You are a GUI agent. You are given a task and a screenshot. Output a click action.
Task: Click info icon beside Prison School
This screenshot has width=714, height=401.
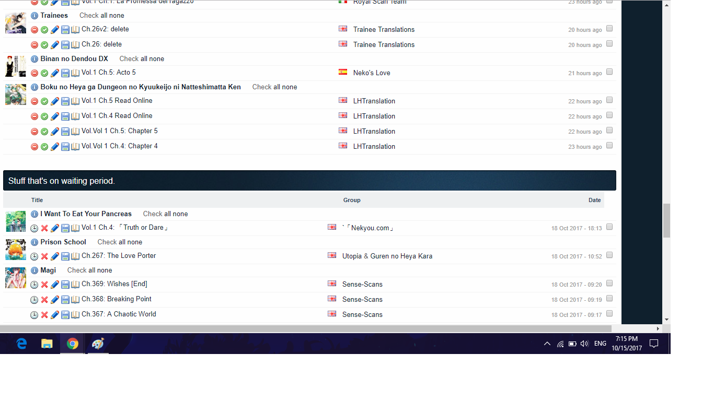tap(34, 242)
